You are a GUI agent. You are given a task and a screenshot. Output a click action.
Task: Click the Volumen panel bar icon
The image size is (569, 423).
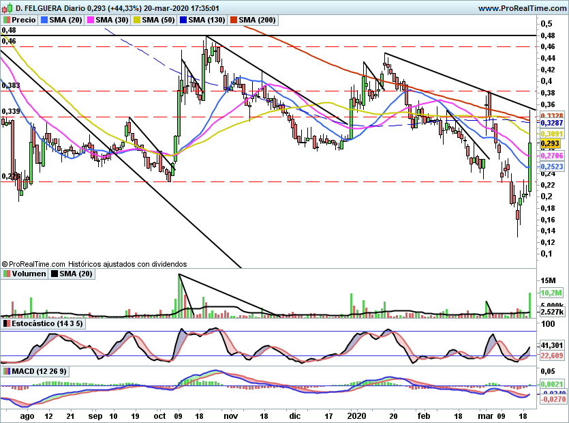point(7,274)
